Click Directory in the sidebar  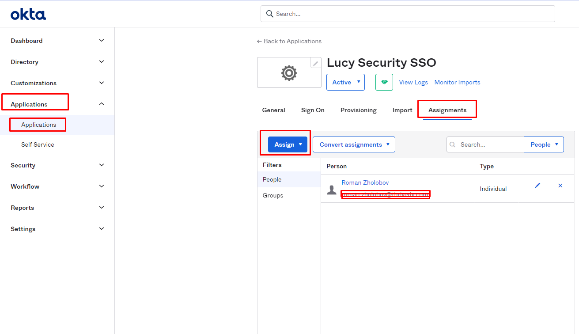tap(24, 62)
